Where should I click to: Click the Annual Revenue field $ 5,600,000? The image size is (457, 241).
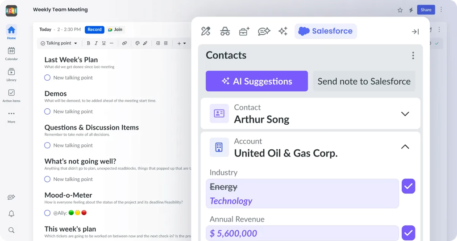click(302, 233)
